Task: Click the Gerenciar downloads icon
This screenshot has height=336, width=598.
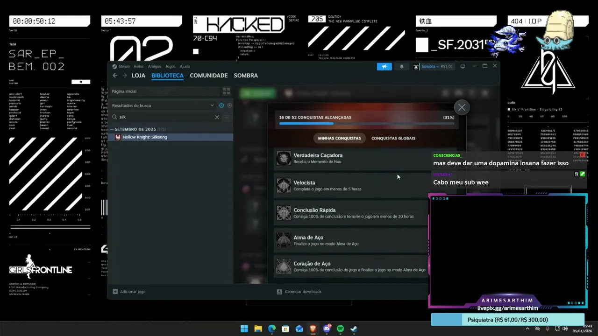Action: click(279, 292)
